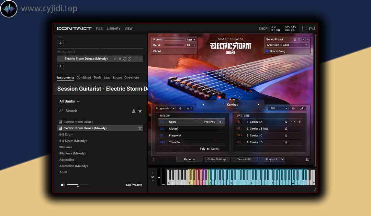Save the sound preset with the disk icon
This screenshot has width=371, height=216.
click(295, 40)
